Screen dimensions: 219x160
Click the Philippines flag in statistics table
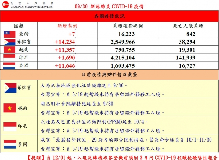pos(10,42)
